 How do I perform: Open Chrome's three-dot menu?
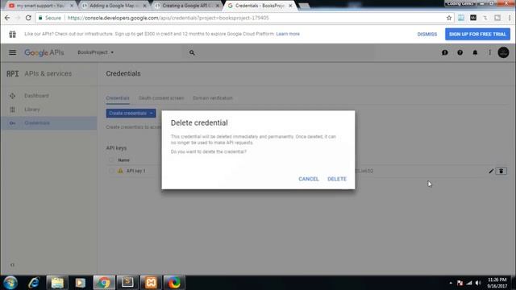pos(510,18)
